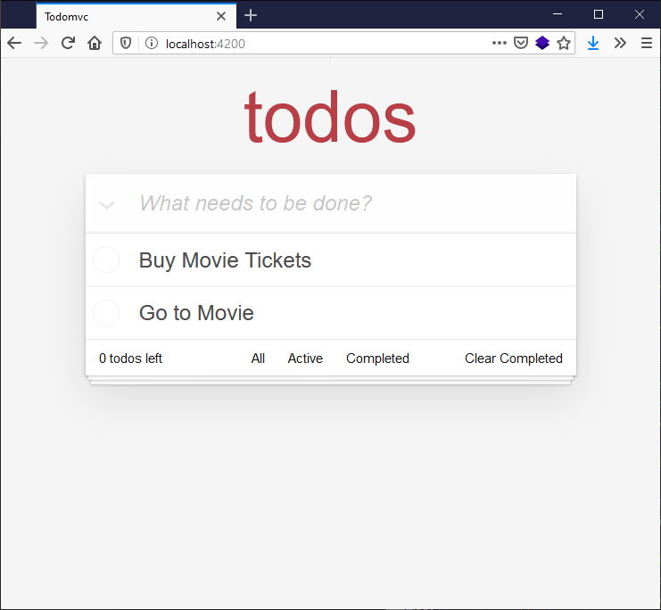The width and height of the screenshot is (661, 610).
Task: Minimize the browser window
Action: [558, 14]
